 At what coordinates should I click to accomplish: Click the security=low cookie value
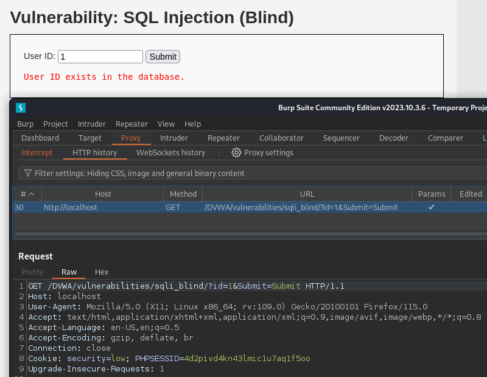[96, 359]
